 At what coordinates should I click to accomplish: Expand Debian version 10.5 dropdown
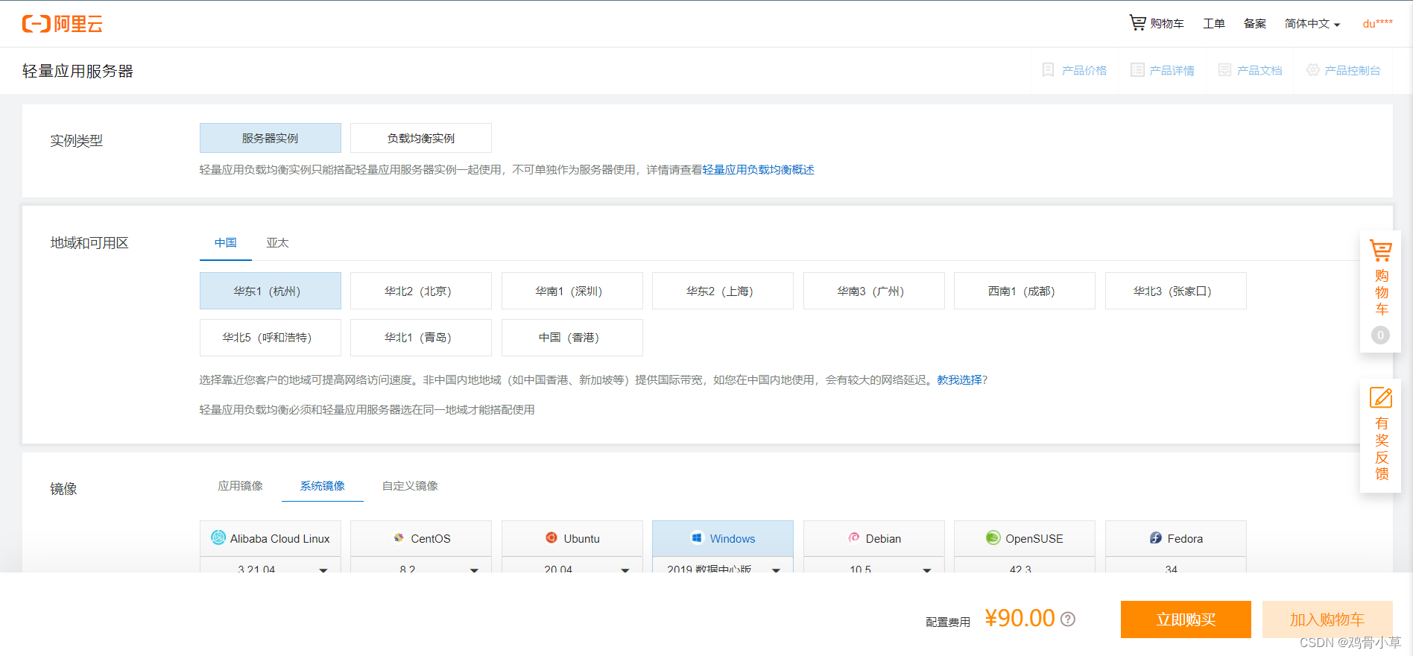click(x=874, y=565)
